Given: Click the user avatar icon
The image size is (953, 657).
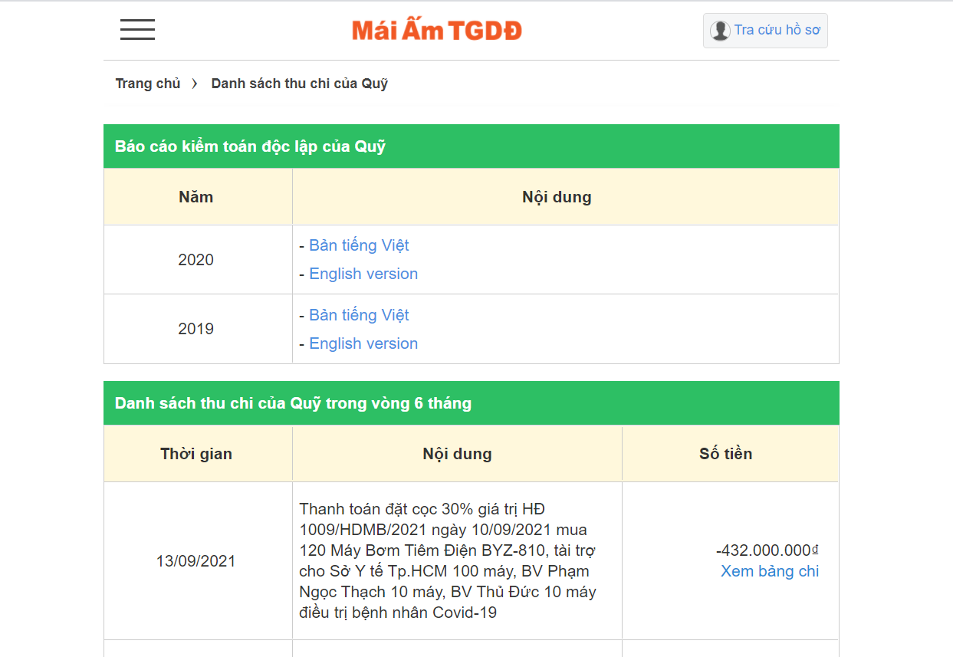Looking at the screenshot, I should click(719, 30).
